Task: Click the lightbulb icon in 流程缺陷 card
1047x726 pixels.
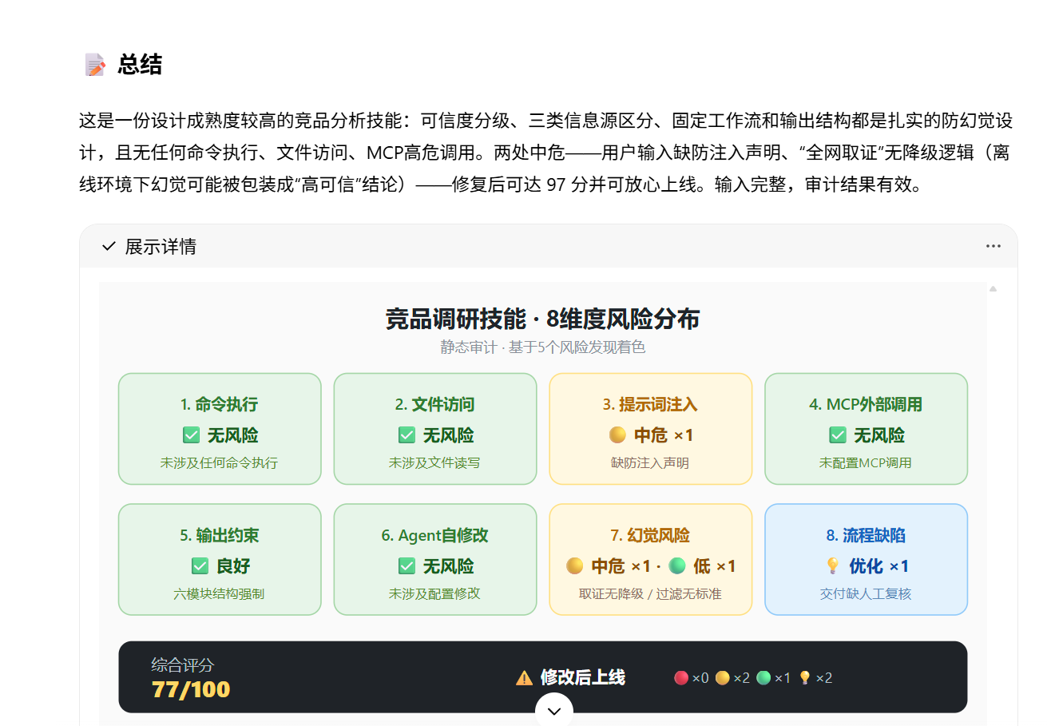Action: [832, 566]
